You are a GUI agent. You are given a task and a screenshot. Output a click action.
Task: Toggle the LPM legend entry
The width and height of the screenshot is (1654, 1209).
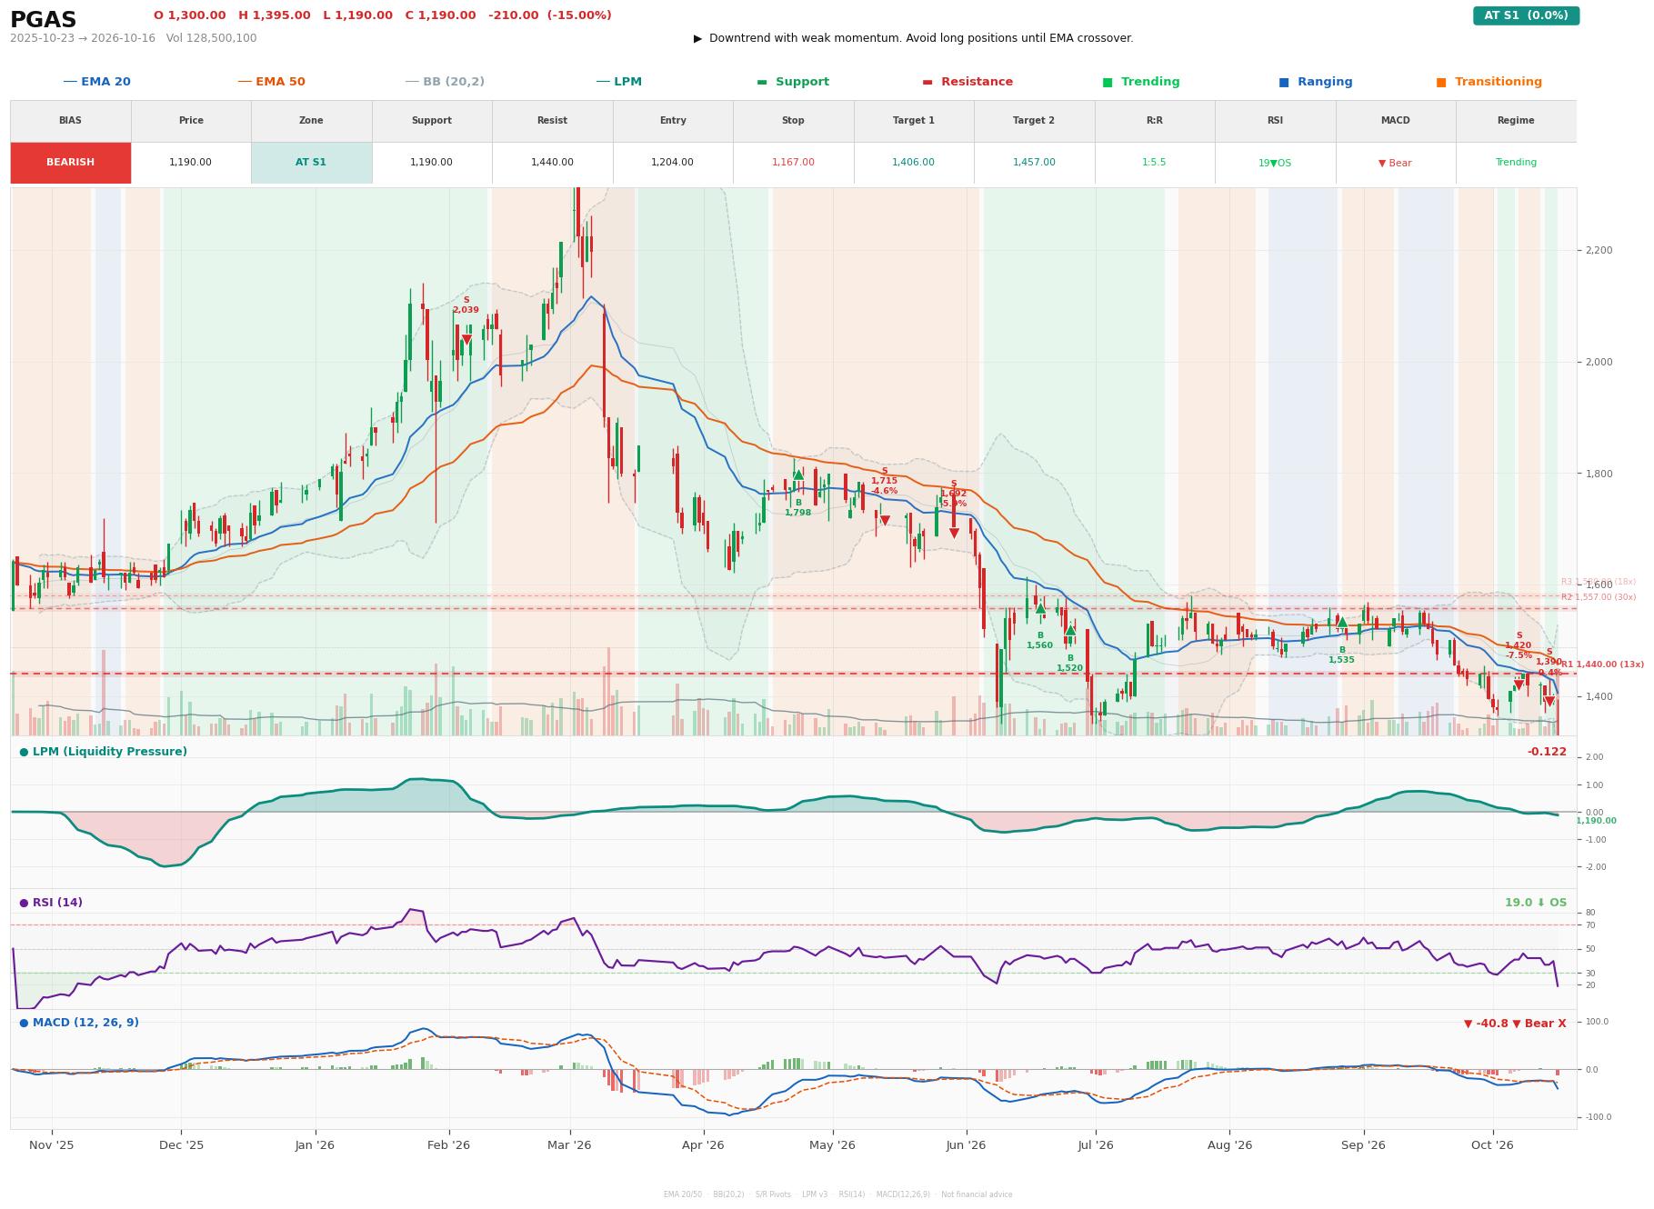pos(618,82)
